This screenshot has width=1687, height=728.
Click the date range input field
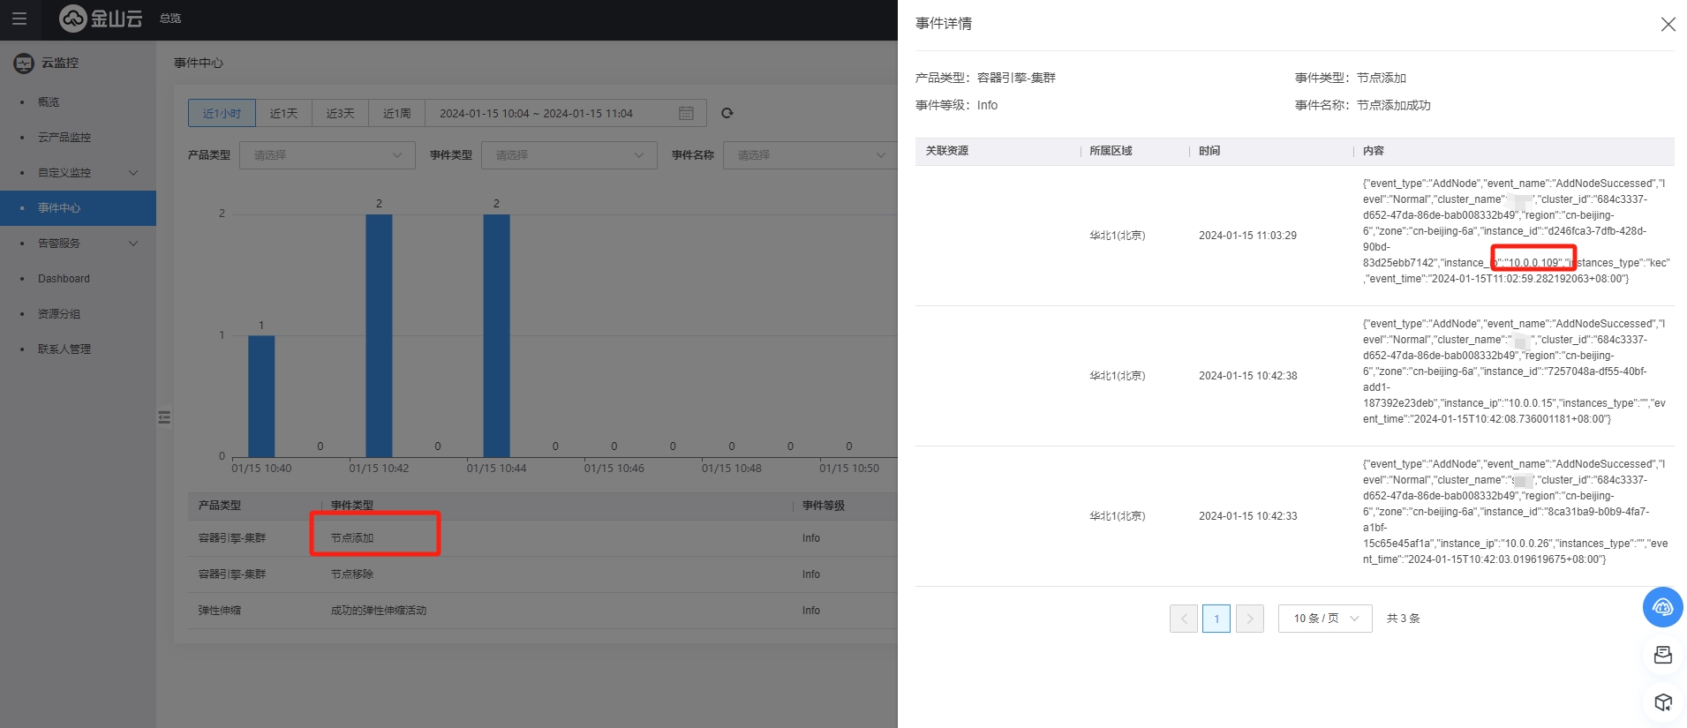point(547,114)
